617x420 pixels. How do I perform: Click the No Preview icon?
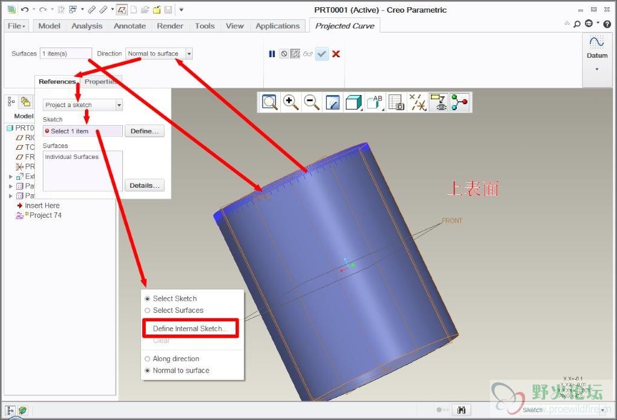pyautogui.click(x=284, y=54)
